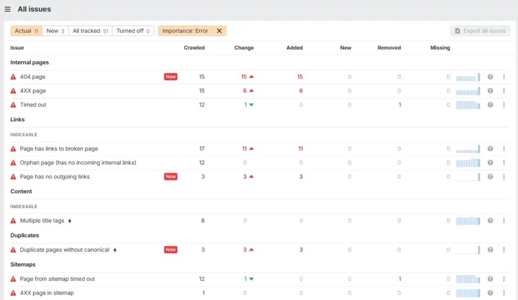Switch to the Actual issues tab
This screenshot has height=300, width=518.
[x=26, y=31]
